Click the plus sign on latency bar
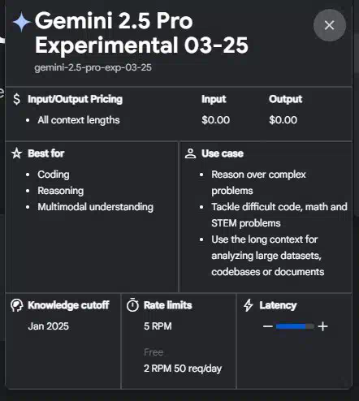 click(x=322, y=326)
